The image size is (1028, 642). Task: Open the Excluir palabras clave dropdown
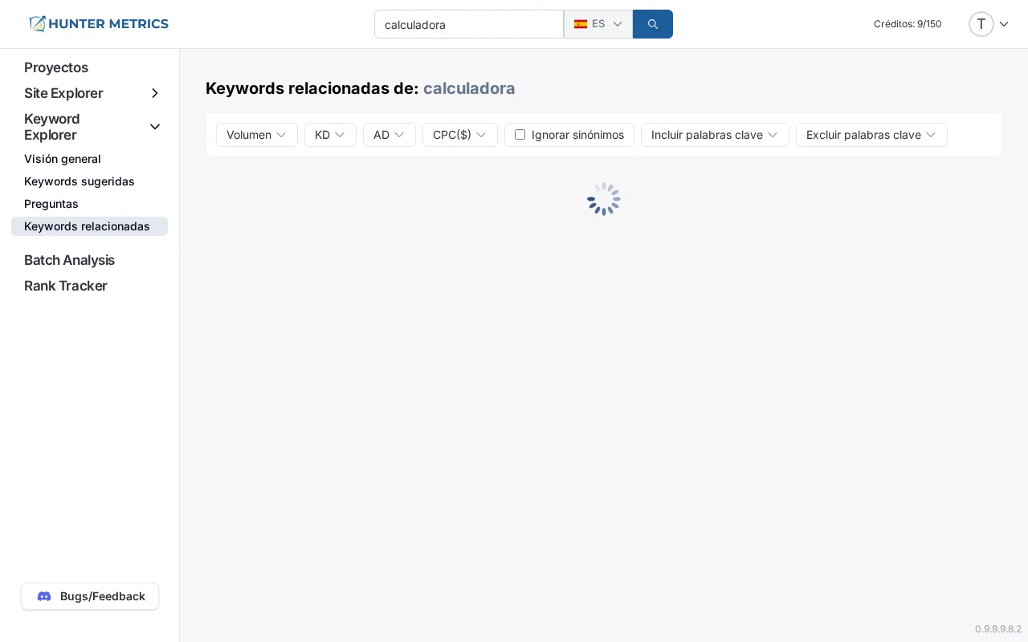click(871, 135)
